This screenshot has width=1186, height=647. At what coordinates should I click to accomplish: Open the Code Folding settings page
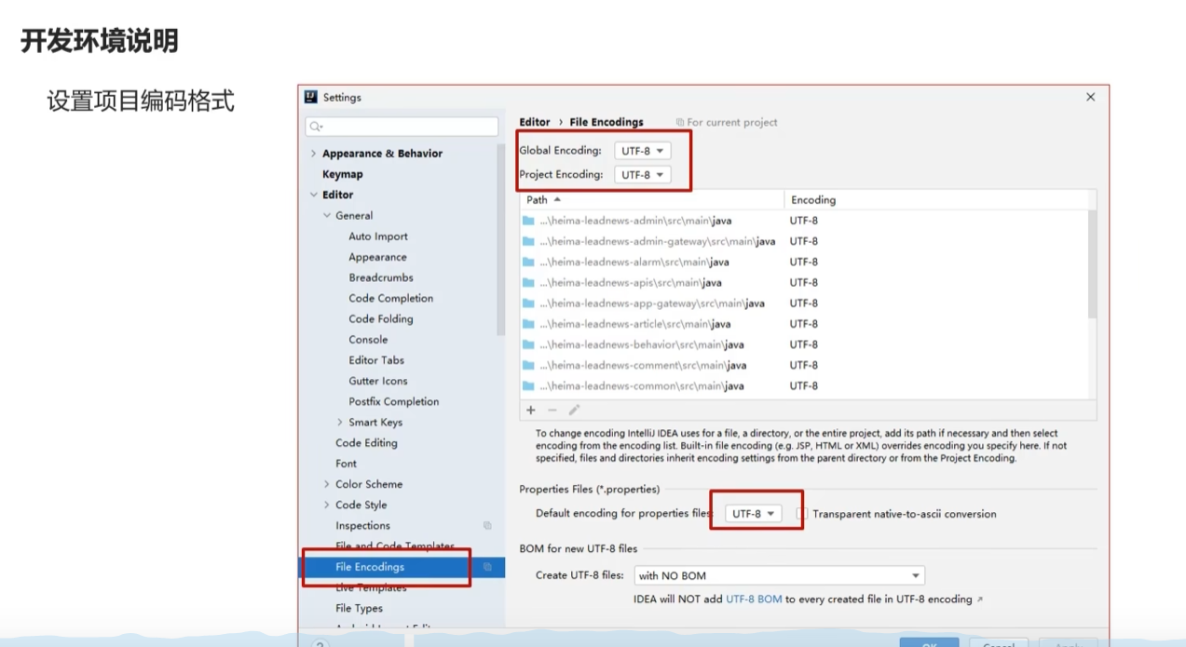coord(381,318)
